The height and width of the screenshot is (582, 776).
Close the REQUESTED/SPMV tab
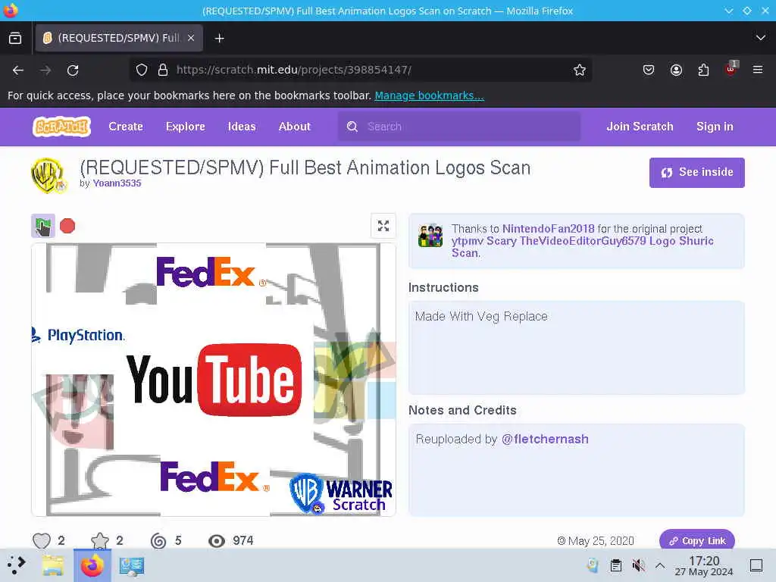click(191, 38)
